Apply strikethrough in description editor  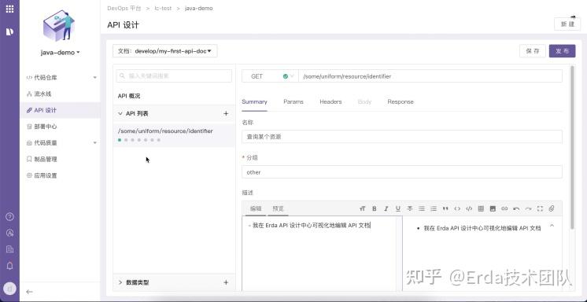(x=410, y=209)
